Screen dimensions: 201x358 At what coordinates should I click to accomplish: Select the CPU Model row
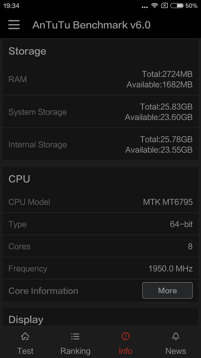click(100, 202)
